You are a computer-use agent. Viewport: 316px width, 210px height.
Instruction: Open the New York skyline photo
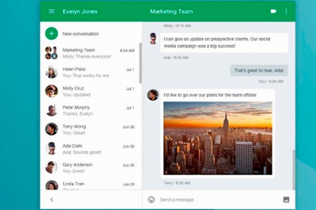click(218, 138)
